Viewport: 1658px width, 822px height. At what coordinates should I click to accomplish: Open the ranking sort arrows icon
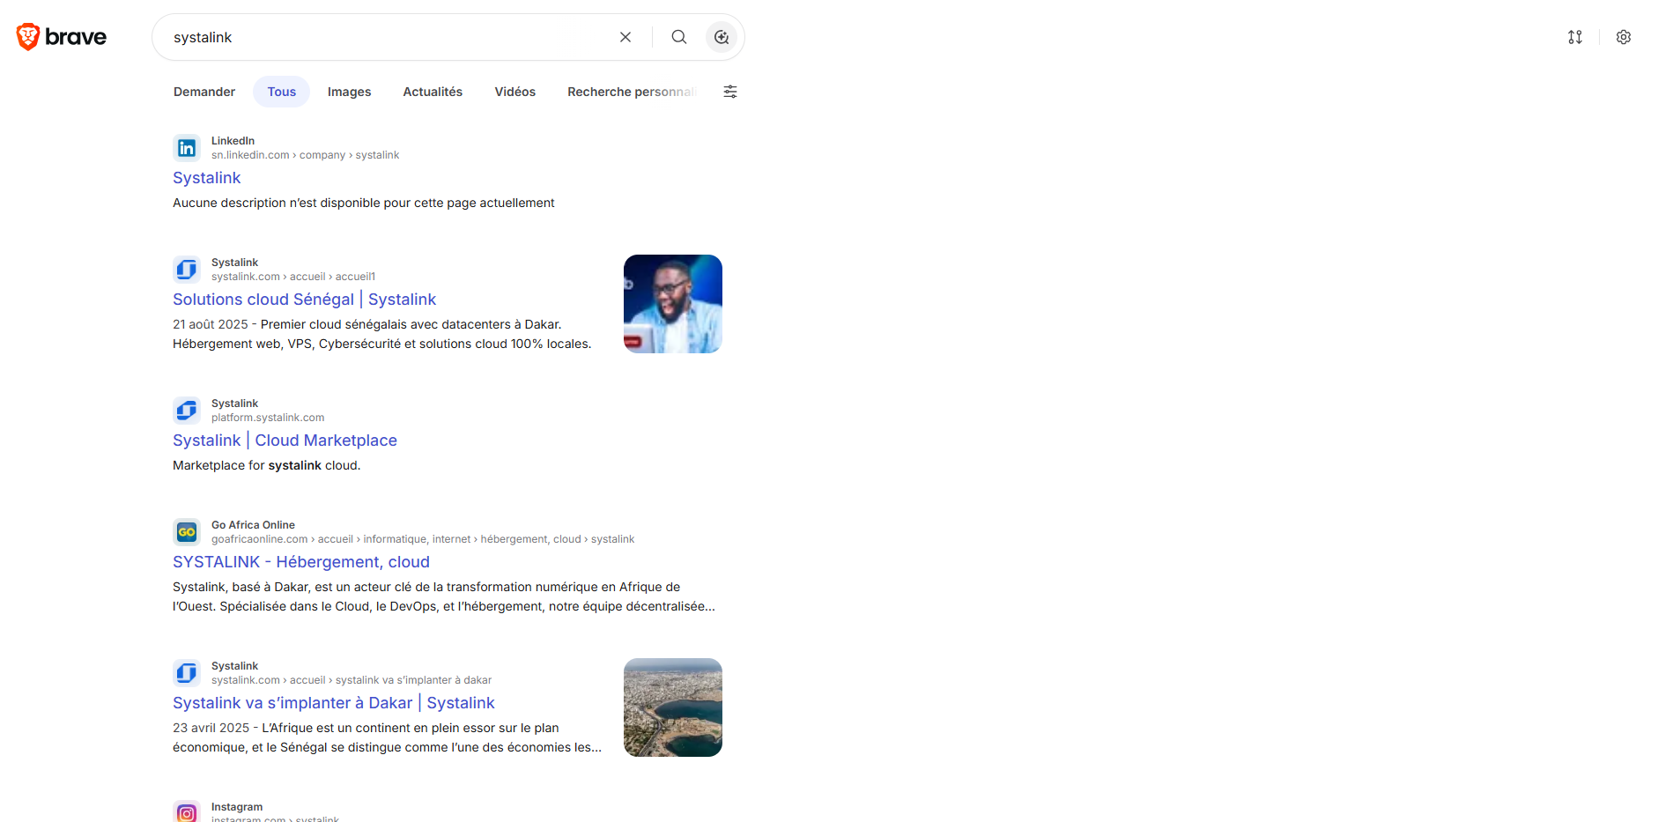coord(1575,37)
